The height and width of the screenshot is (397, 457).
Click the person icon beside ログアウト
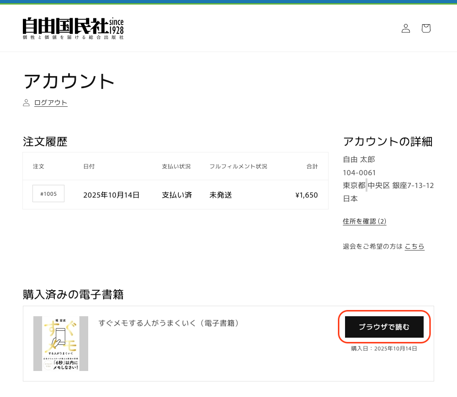[26, 103]
